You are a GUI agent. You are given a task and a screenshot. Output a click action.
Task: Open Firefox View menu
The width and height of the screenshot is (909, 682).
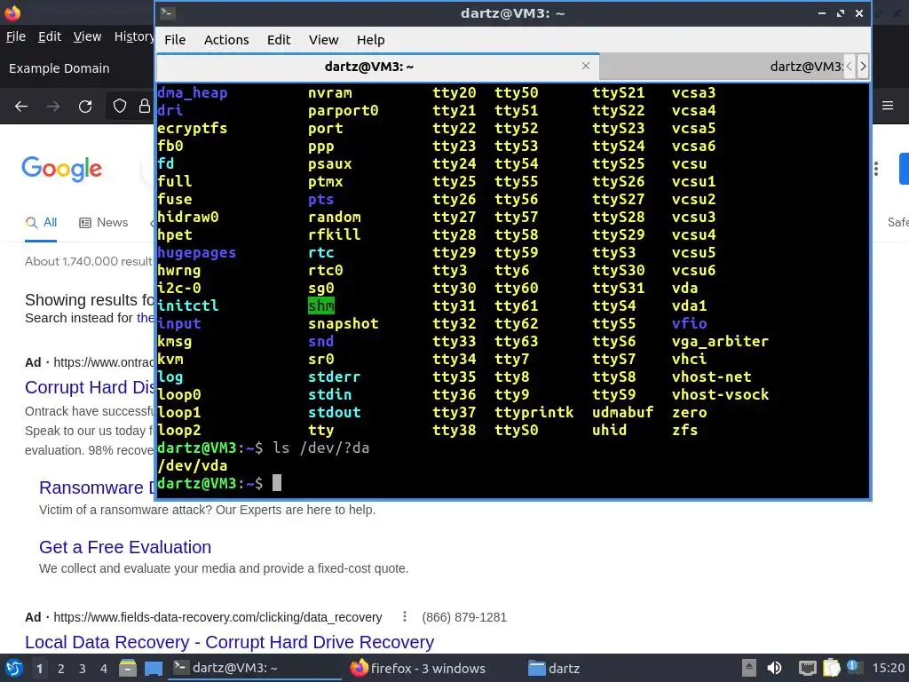click(87, 36)
